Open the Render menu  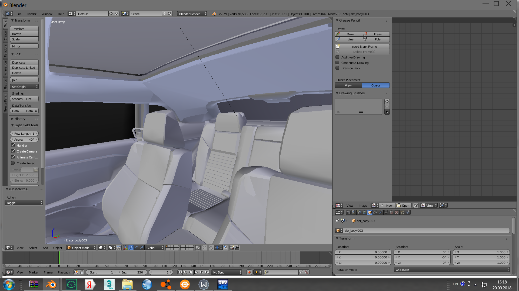tap(31, 14)
